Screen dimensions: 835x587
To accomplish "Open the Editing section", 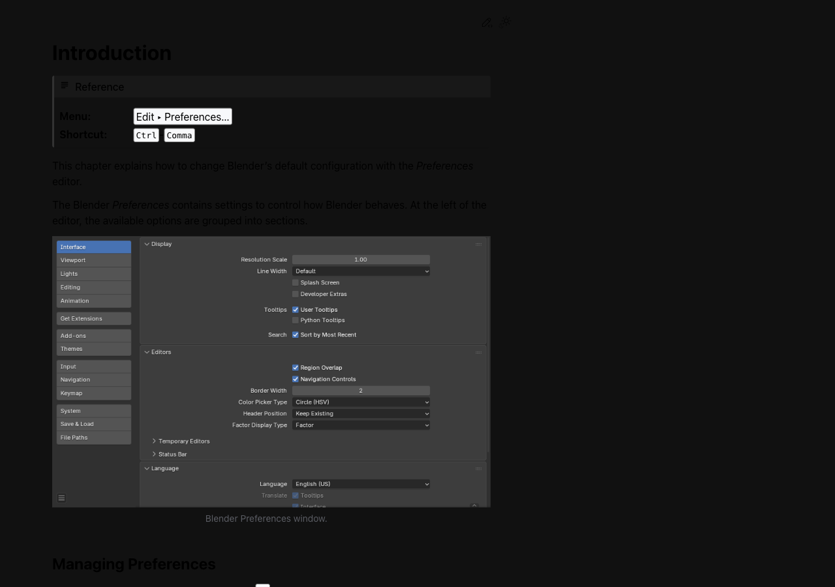I will click(x=94, y=288).
